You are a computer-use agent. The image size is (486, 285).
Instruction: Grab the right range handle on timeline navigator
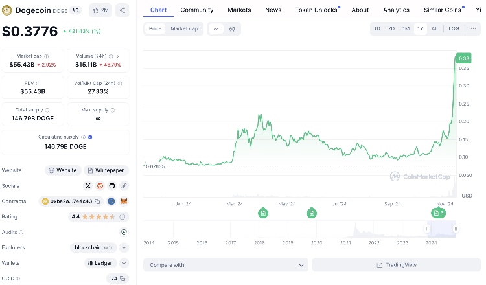(456, 229)
